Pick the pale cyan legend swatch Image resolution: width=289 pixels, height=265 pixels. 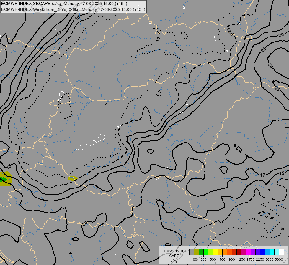coord(277,252)
